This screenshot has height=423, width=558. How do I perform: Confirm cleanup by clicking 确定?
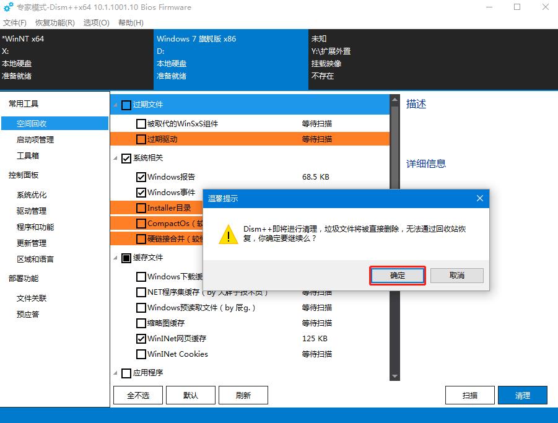[x=397, y=275]
